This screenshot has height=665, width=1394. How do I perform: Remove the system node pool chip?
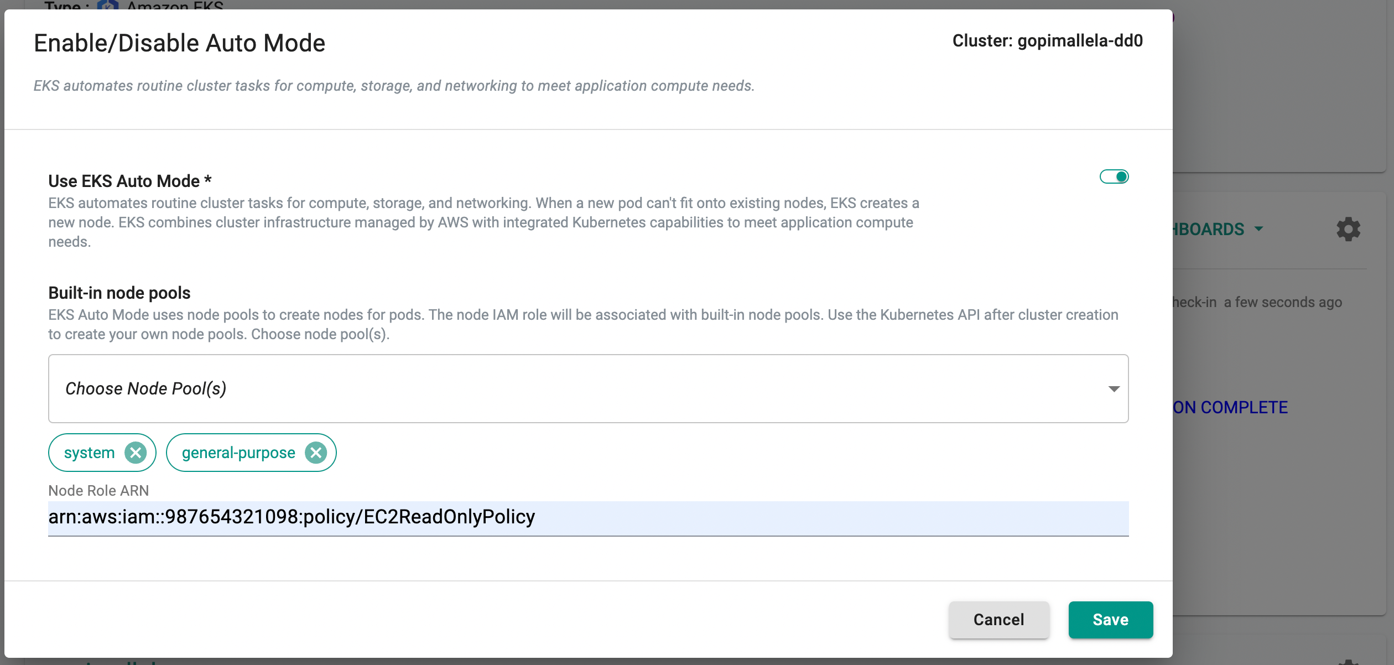point(136,453)
